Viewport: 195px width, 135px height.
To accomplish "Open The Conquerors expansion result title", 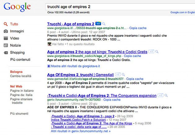I will point(102,96).
